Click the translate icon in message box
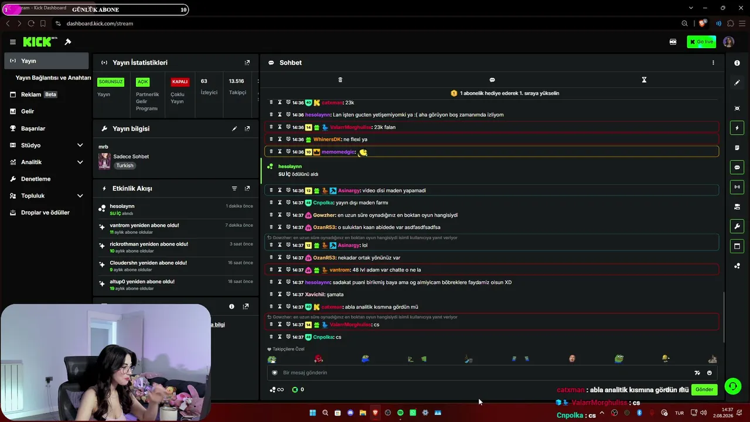Image resolution: width=750 pixels, height=422 pixels. coord(697,373)
